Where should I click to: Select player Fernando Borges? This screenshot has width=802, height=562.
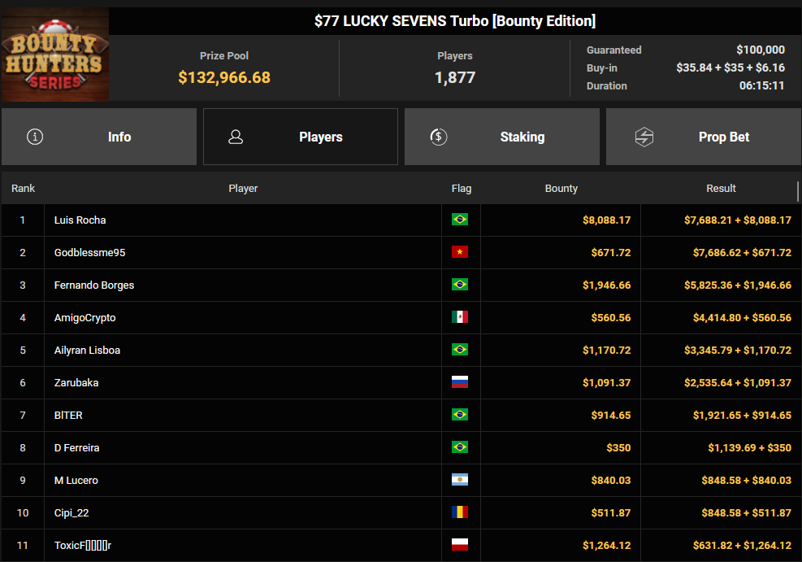click(x=94, y=285)
